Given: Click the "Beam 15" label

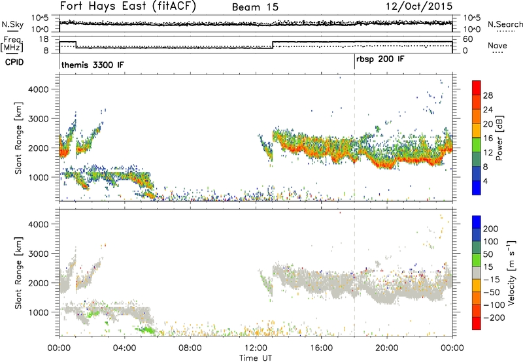Looking at the screenshot, I should pyautogui.click(x=255, y=7).
